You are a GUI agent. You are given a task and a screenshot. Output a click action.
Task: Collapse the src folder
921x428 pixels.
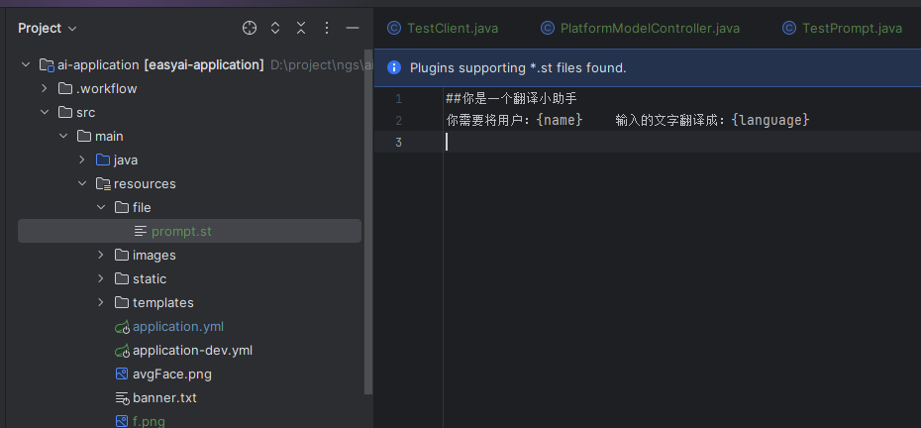point(45,112)
